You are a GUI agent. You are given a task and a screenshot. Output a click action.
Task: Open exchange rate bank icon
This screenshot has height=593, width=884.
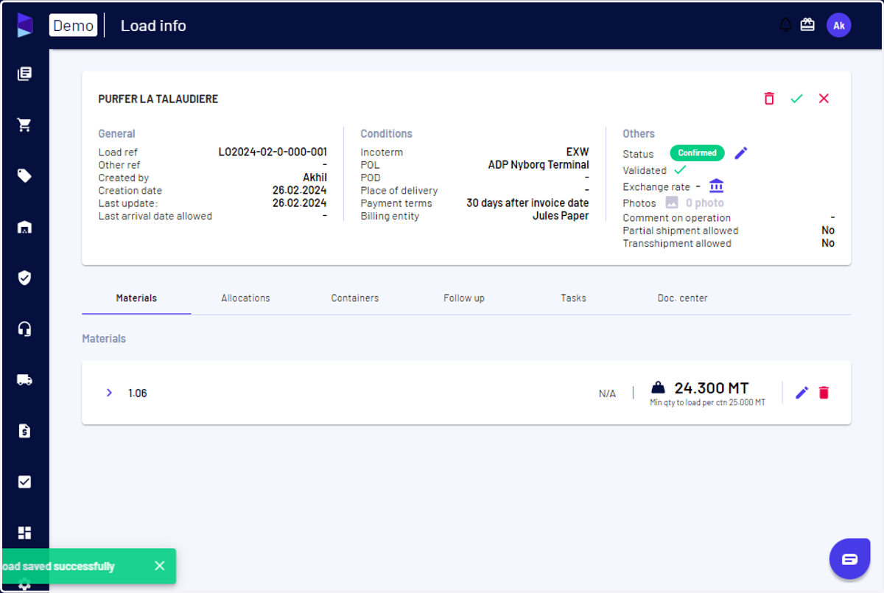716,185
